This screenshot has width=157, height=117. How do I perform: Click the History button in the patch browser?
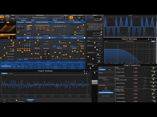(55, 20)
